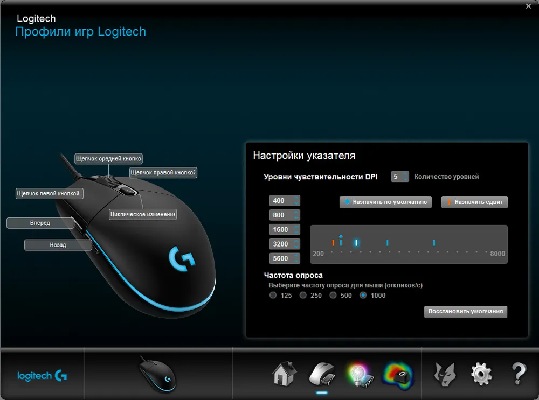Select the G Pro mouse device thumbnail

coord(158,374)
